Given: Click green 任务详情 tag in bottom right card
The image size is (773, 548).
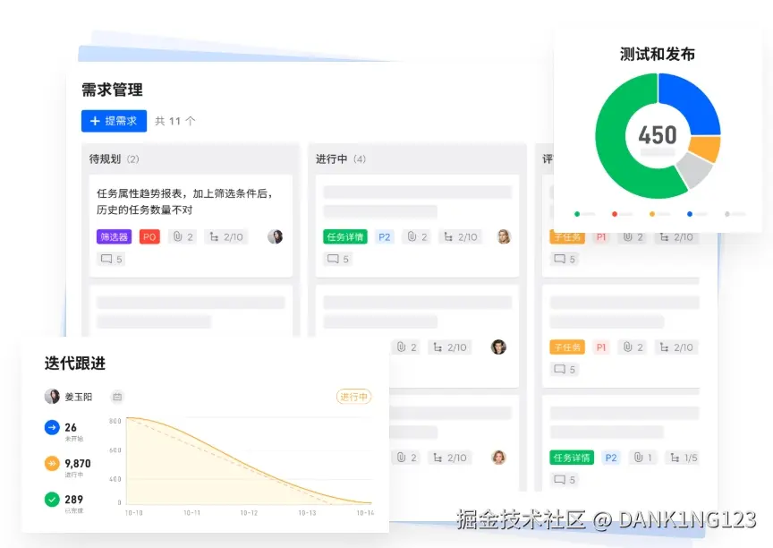Looking at the screenshot, I should point(572,458).
